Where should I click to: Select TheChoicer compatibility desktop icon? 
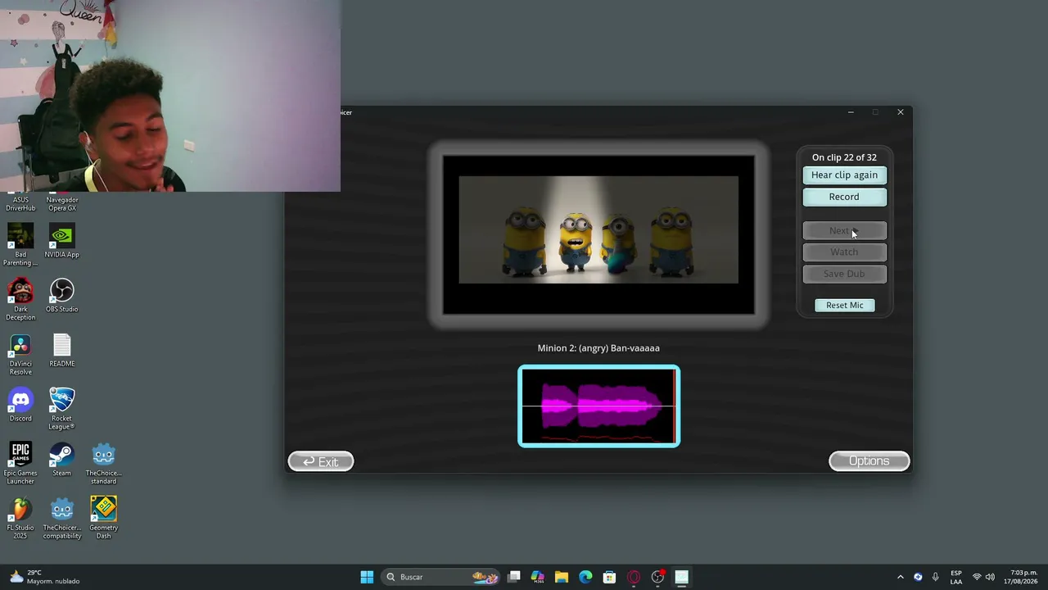62,518
